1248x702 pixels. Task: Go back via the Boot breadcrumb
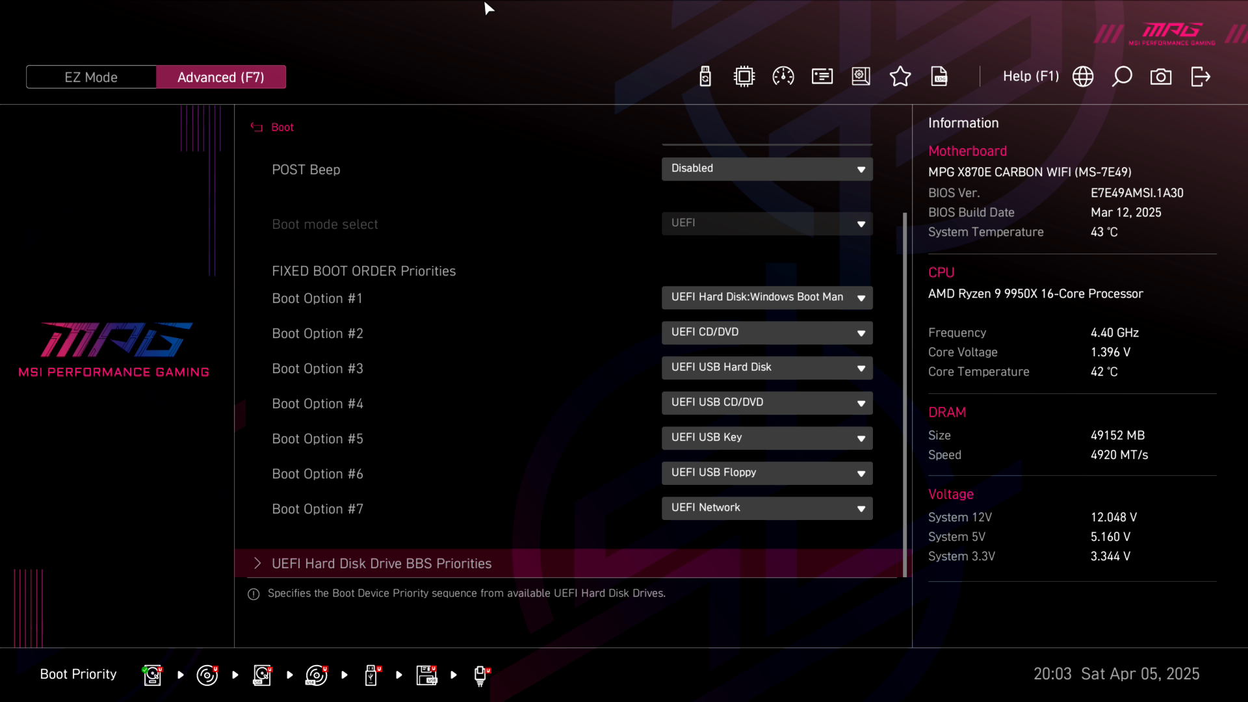[282, 127]
